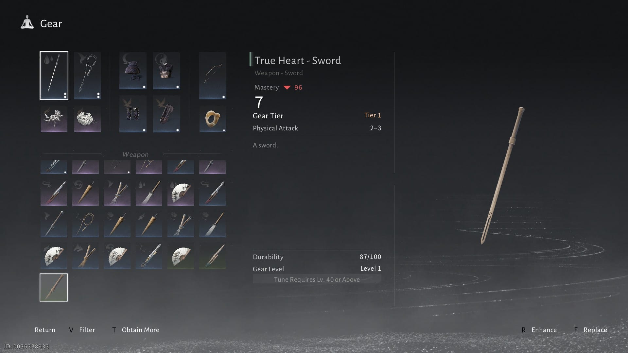Select the equipped sword weapon slot
The width and height of the screenshot is (628, 353).
(54, 76)
